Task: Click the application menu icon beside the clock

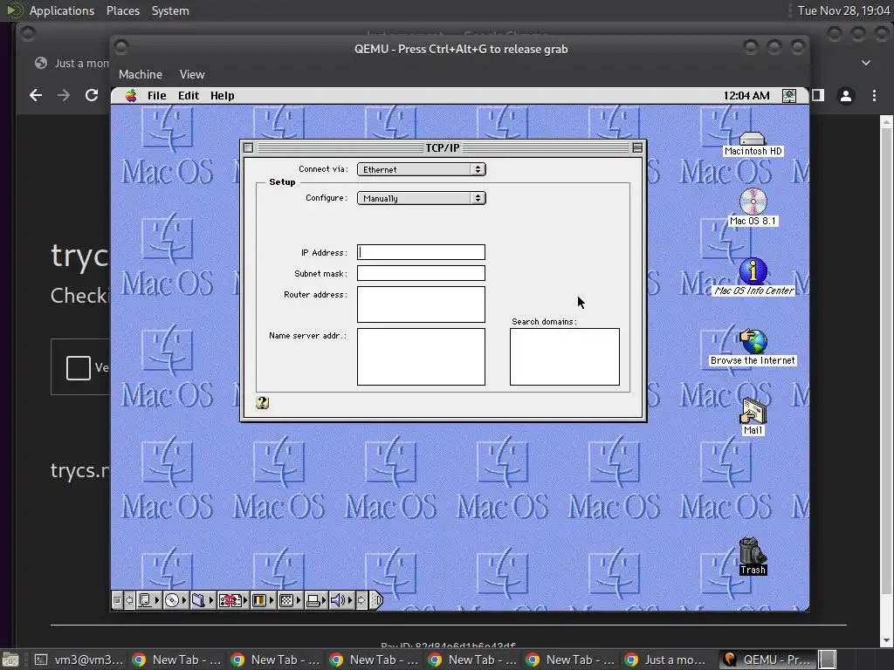Action: coord(789,96)
